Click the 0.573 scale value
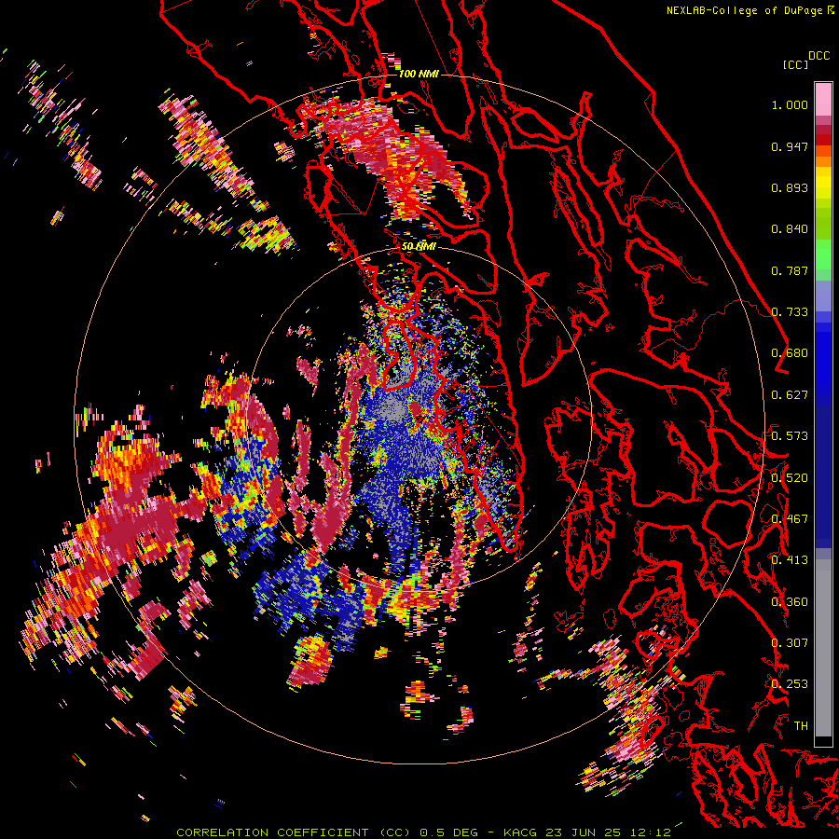Screen dimensions: 839x839 tap(790, 436)
